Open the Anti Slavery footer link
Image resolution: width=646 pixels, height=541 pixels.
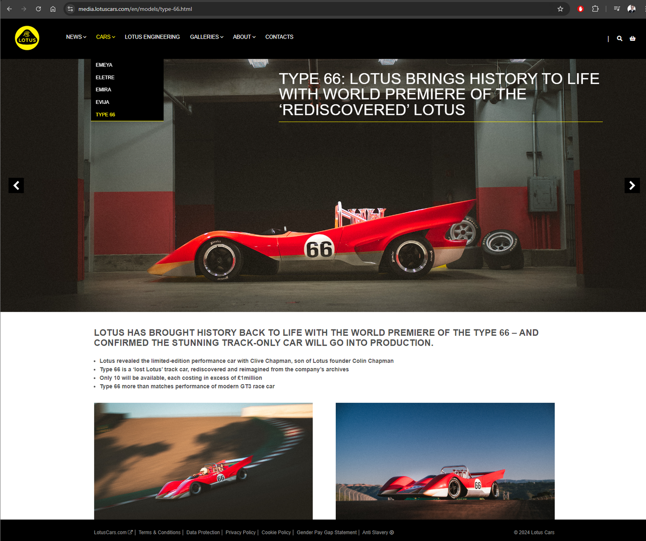(x=378, y=532)
